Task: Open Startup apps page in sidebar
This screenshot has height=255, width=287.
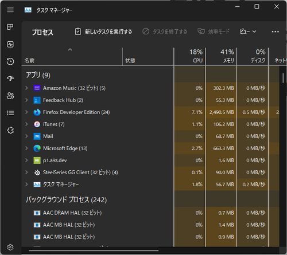Action: point(10,79)
